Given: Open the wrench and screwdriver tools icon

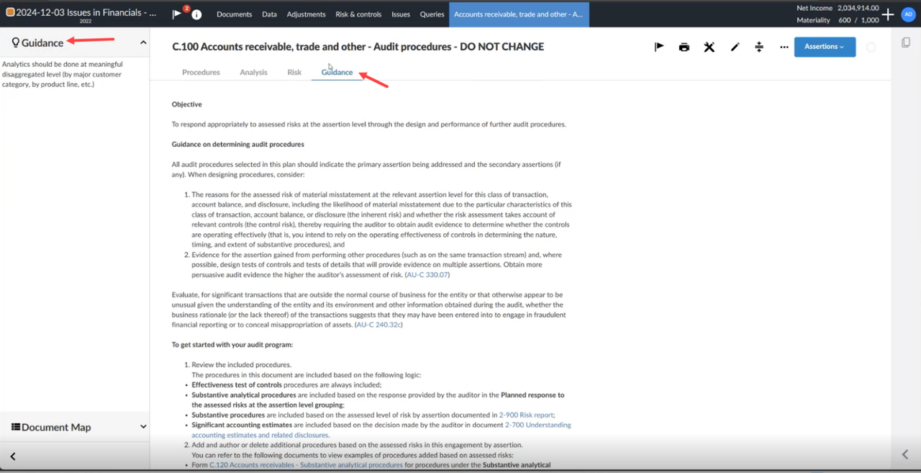Looking at the screenshot, I should coord(709,47).
